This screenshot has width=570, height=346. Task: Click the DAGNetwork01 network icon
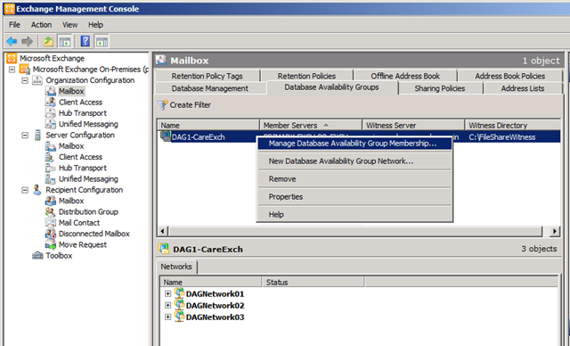tap(179, 293)
